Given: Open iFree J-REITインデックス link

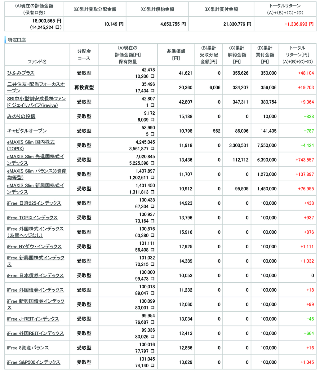Looking at the screenshot, I should (33, 319).
